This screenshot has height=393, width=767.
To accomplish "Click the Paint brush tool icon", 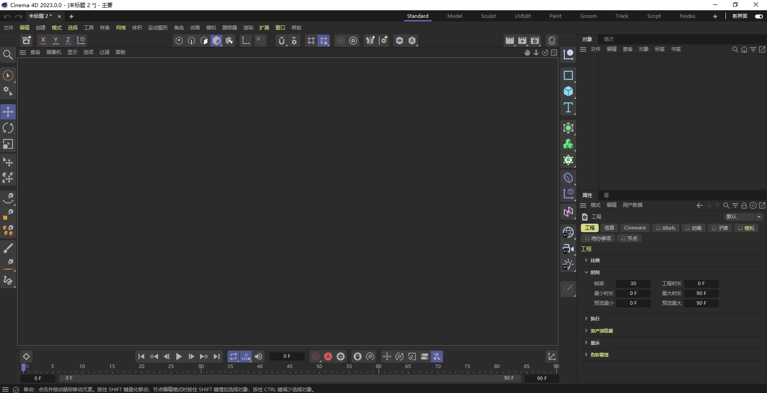I will [x=8, y=248].
